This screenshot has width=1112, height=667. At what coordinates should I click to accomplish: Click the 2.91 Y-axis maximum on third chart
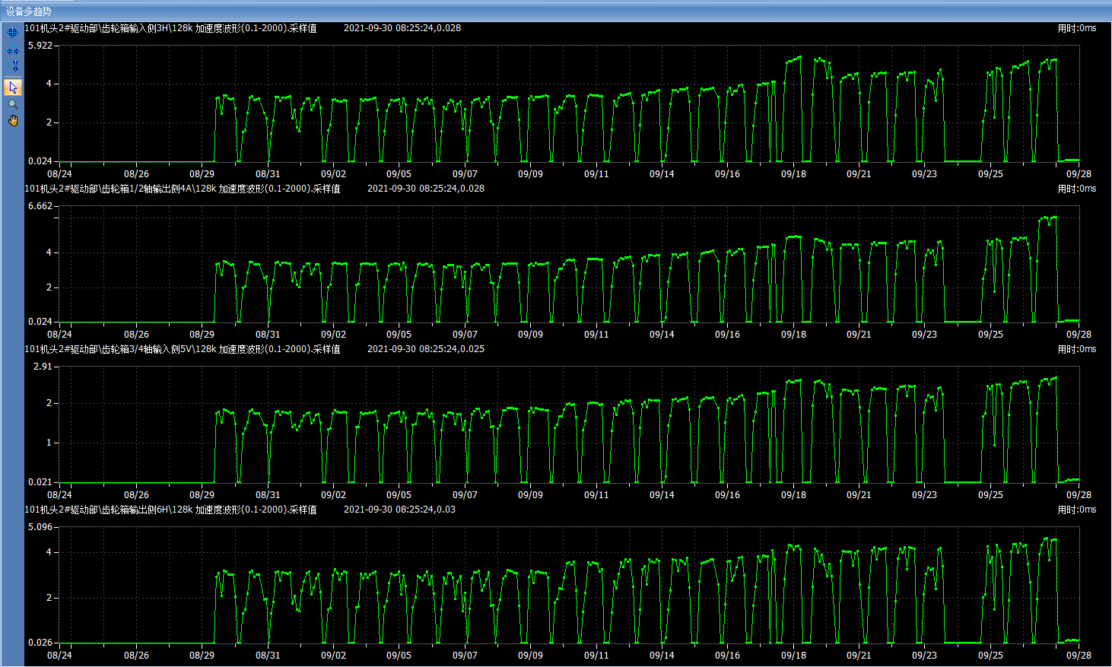pyautogui.click(x=43, y=367)
